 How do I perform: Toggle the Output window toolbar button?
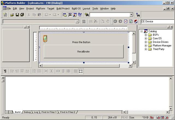(70, 15)
